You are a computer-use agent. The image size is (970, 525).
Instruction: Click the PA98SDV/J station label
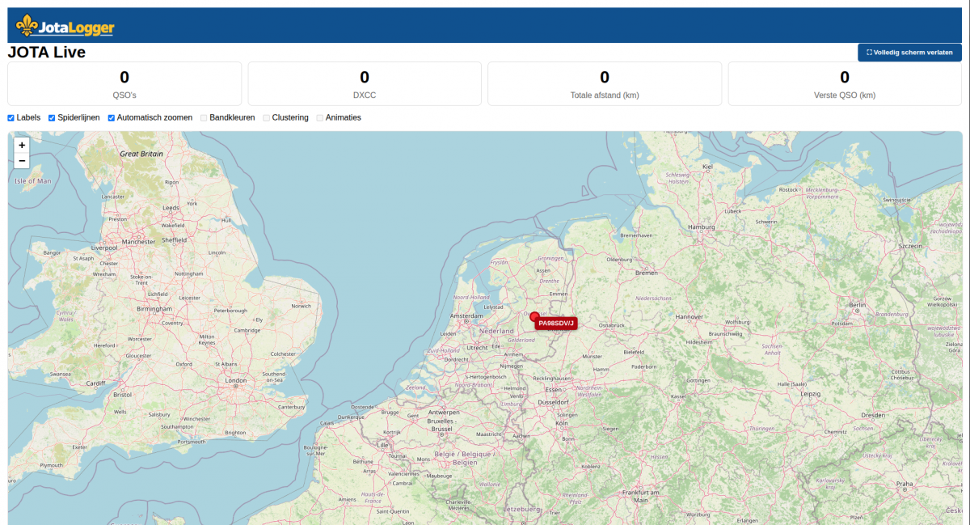point(556,324)
